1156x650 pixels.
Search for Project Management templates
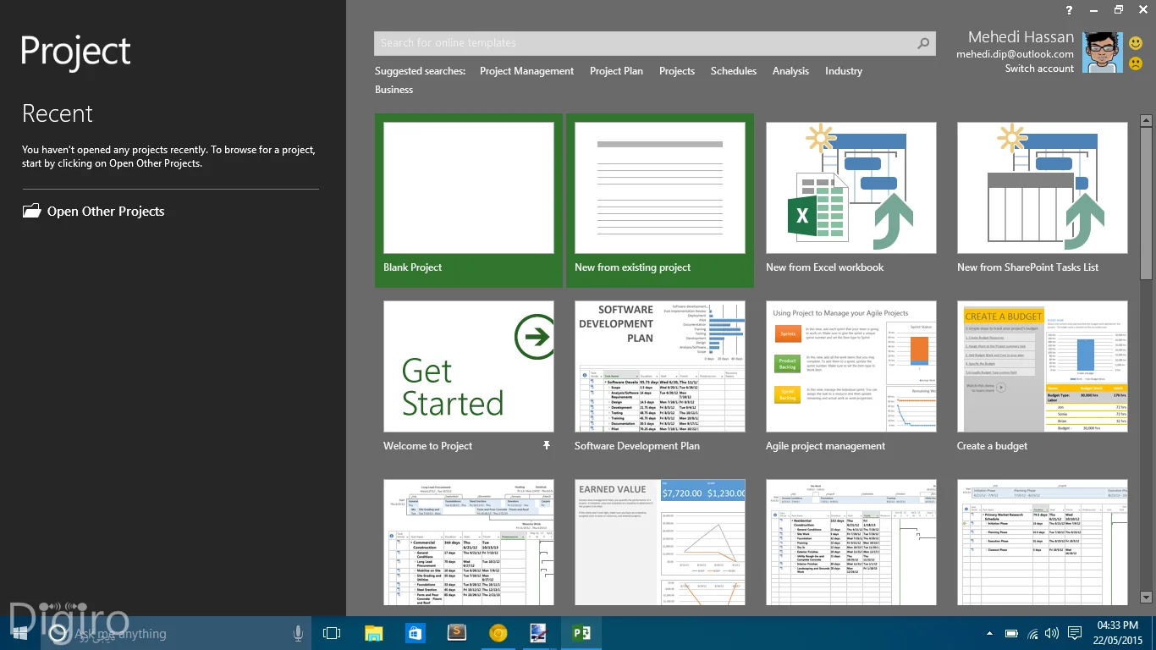(526, 71)
